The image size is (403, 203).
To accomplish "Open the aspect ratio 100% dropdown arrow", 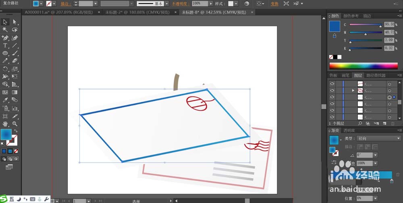I will [375, 163].
